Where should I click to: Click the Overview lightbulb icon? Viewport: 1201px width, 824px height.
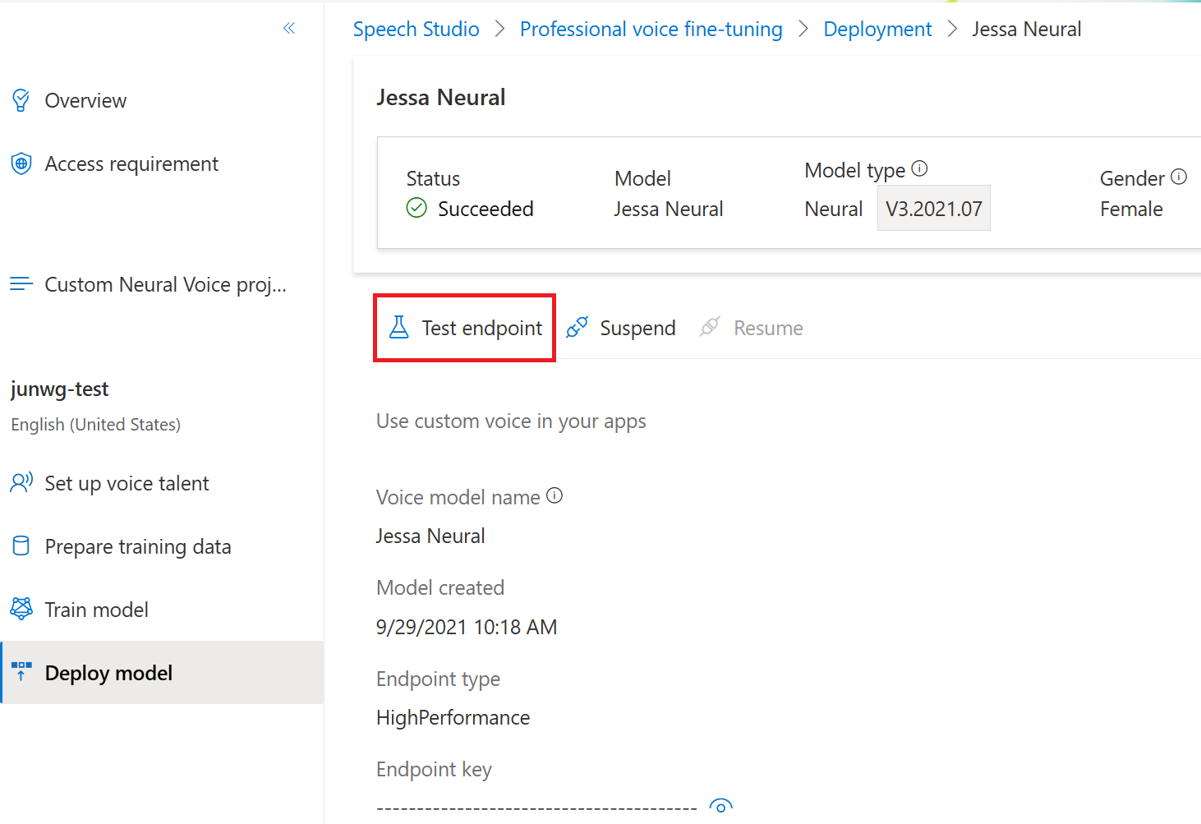coord(21,100)
